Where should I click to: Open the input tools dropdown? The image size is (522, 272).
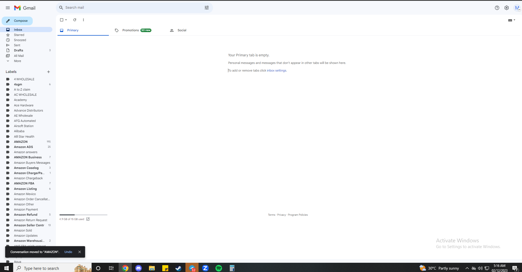[512, 20]
